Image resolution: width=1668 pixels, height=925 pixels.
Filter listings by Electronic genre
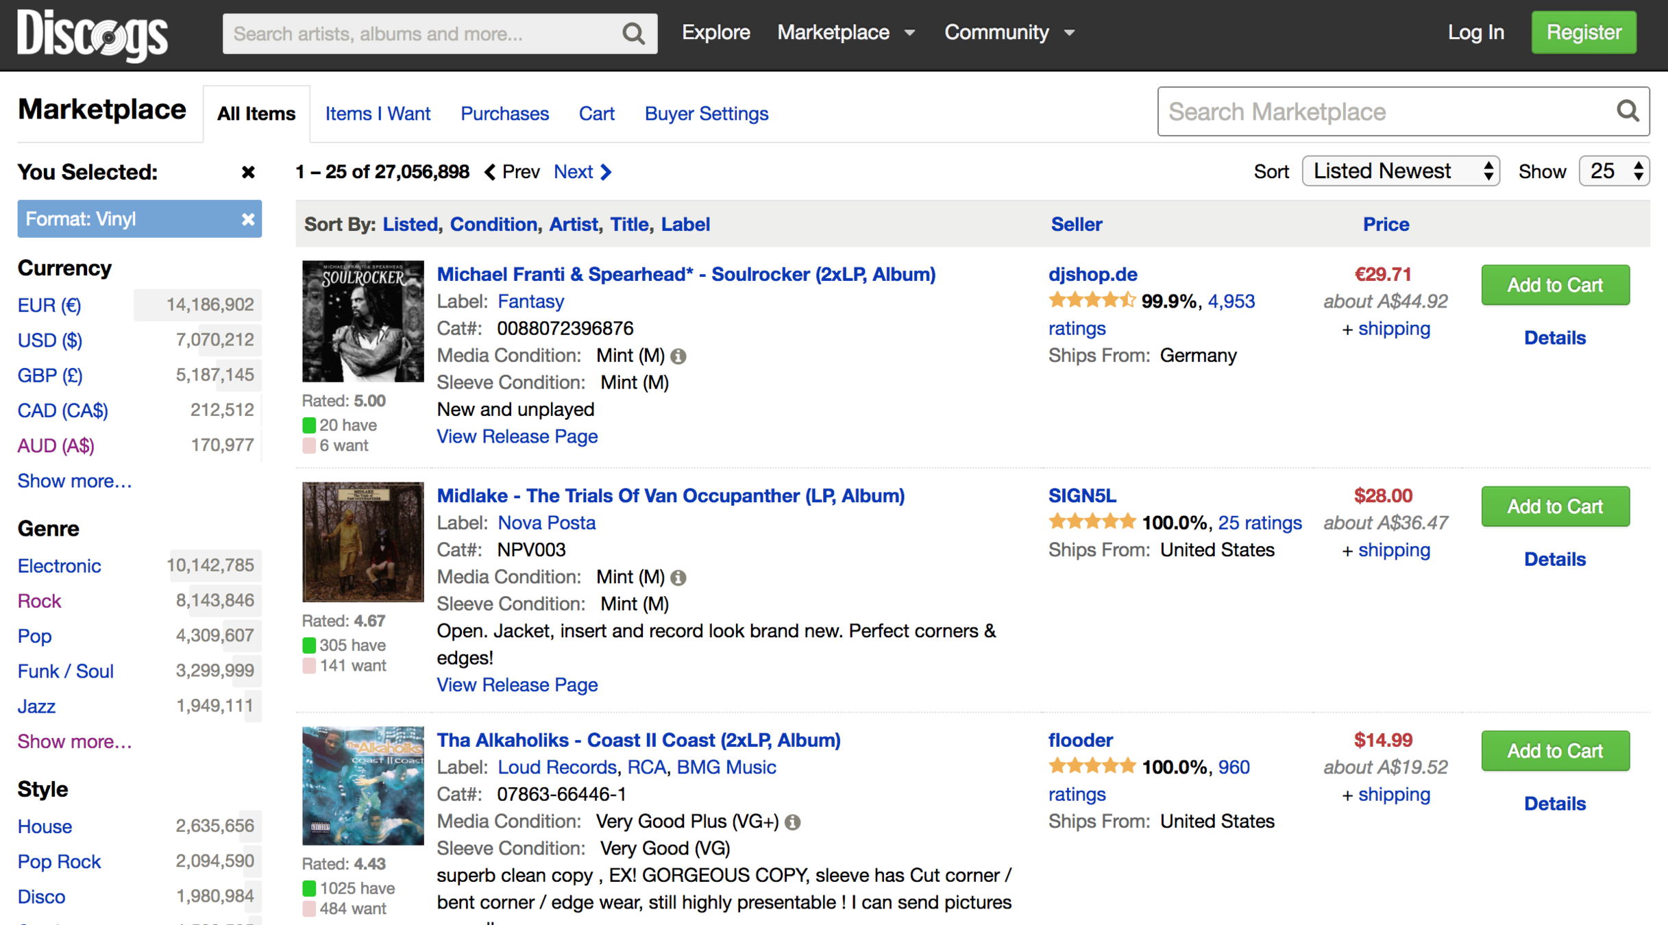(x=60, y=566)
